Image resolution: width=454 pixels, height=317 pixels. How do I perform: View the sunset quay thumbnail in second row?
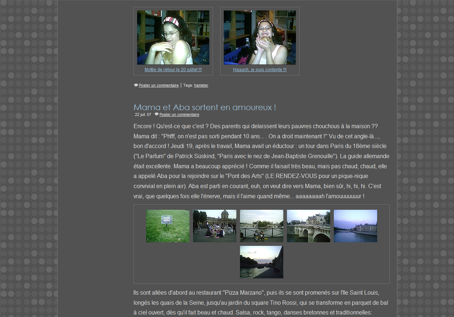tap(261, 262)
